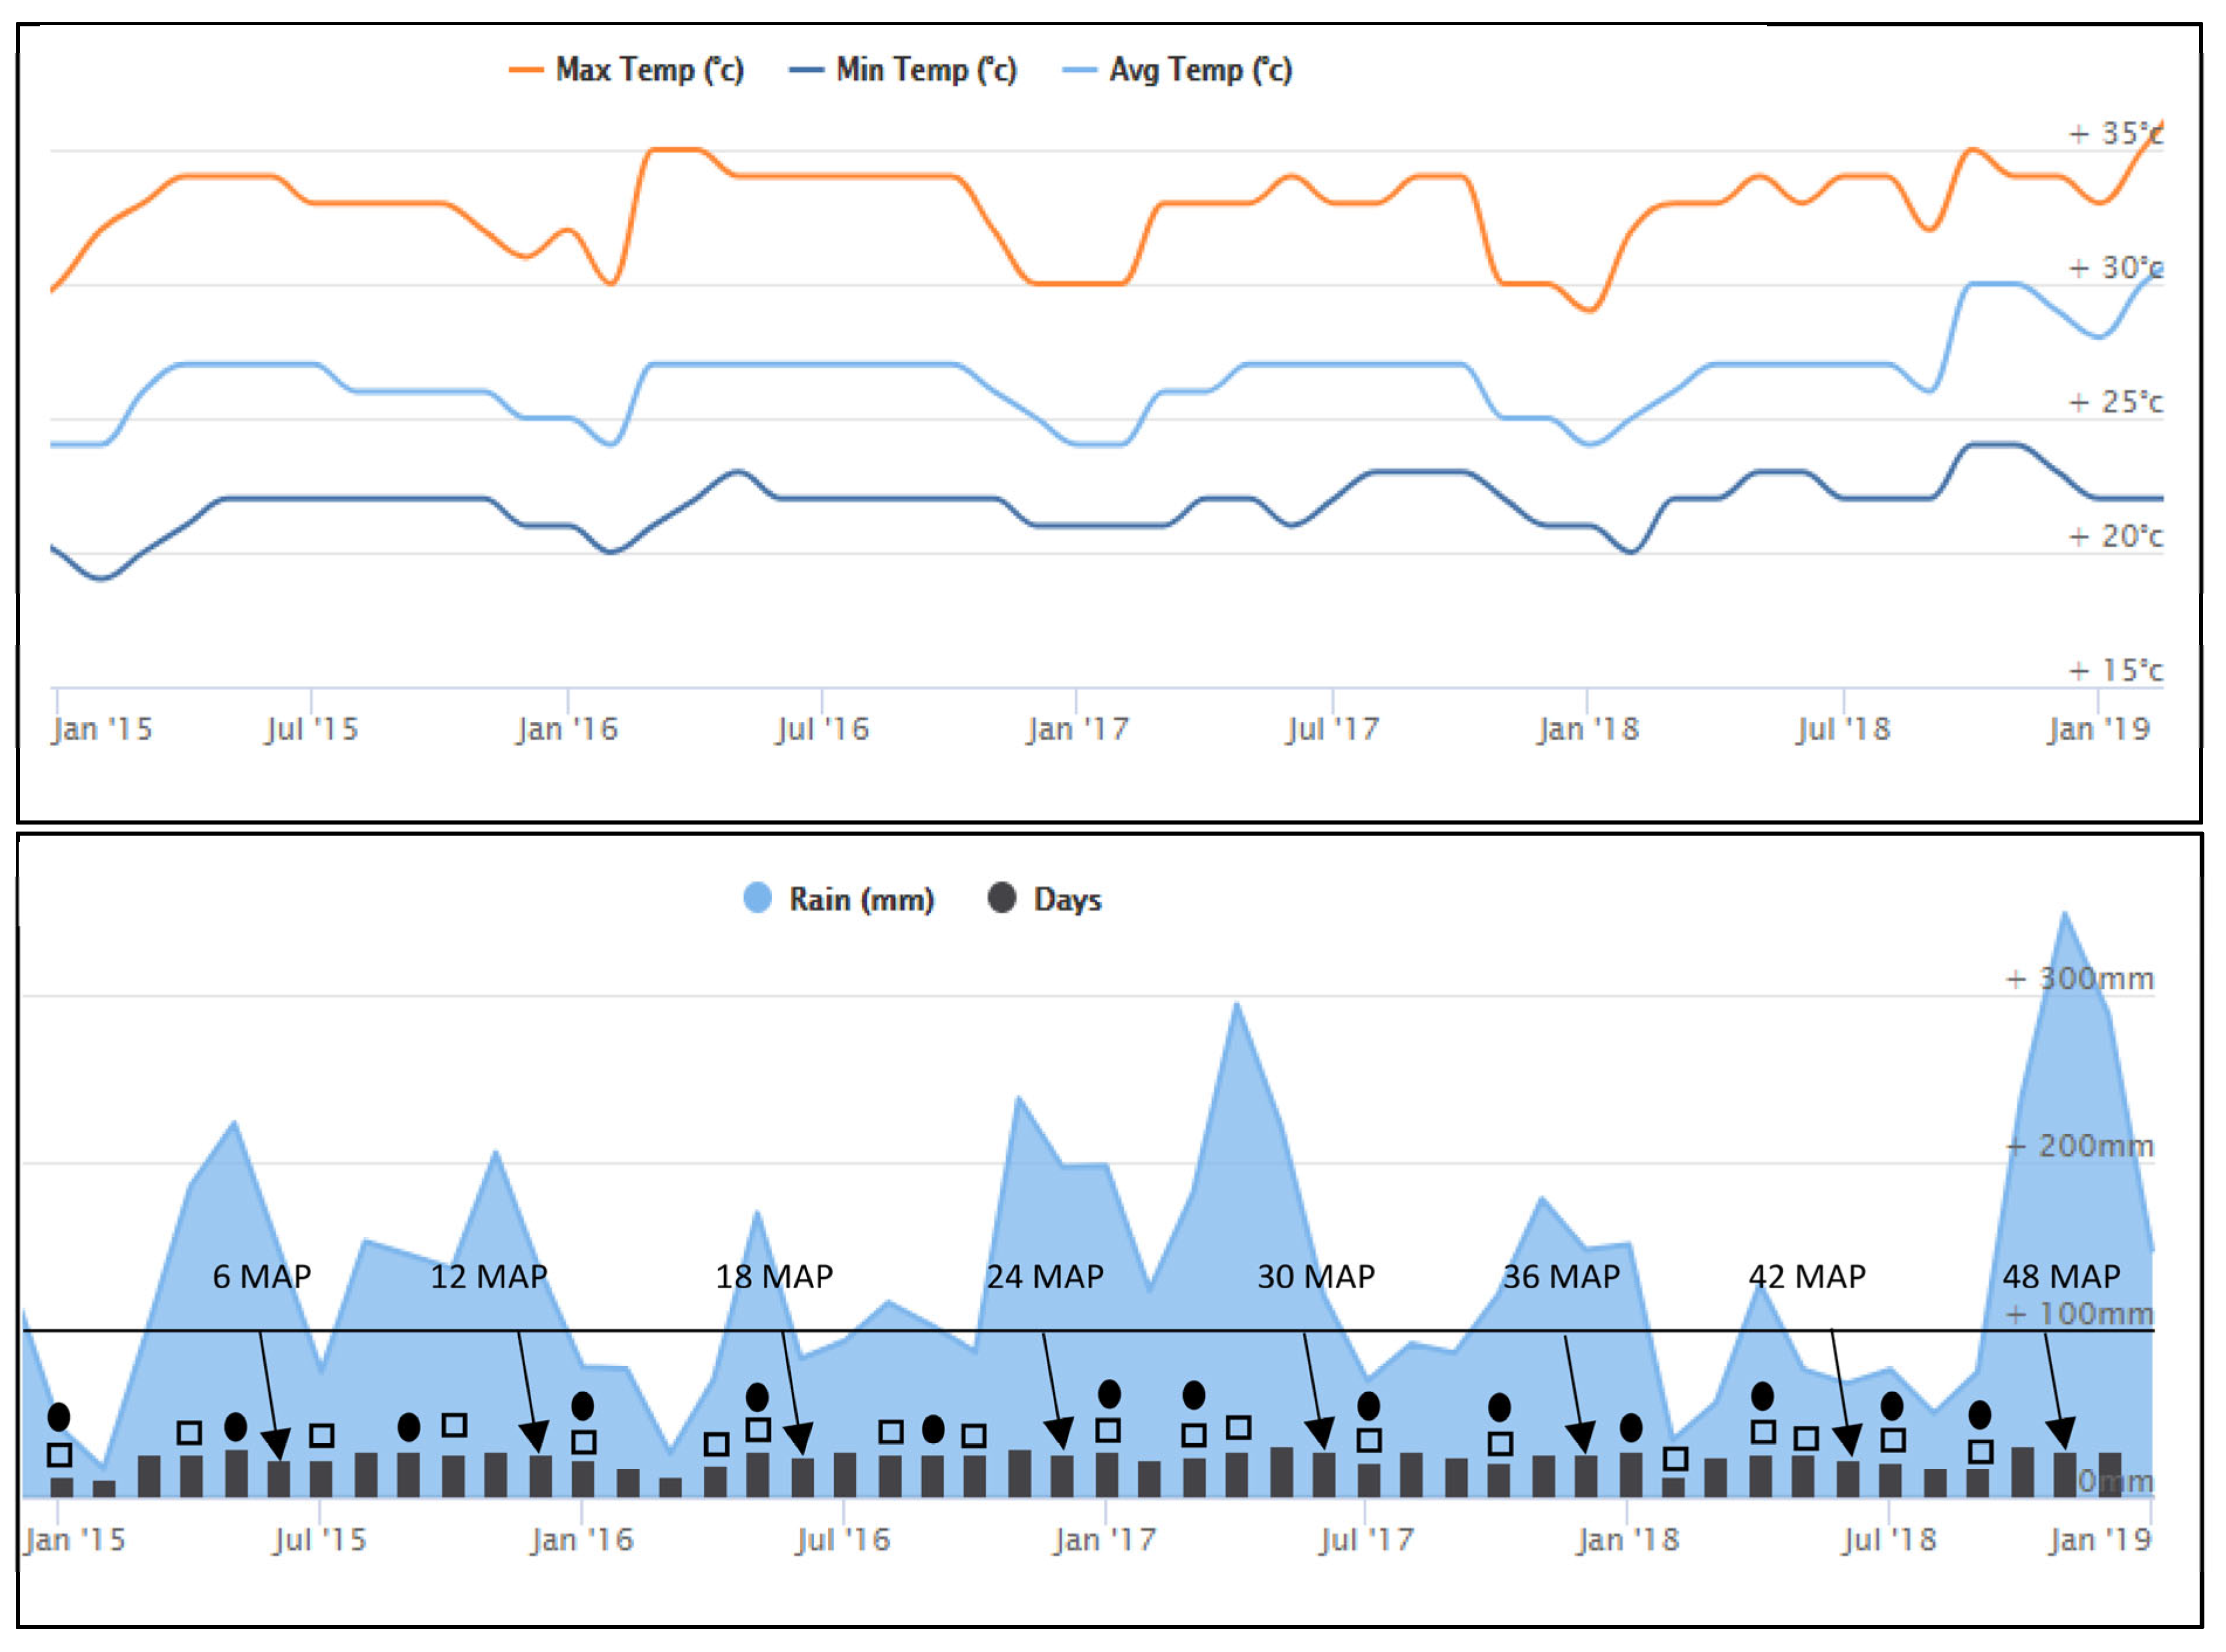Toggle the Min Temp (°c) legend item
This screenshot has width=2226, height=1652.
tap(903, 70)
